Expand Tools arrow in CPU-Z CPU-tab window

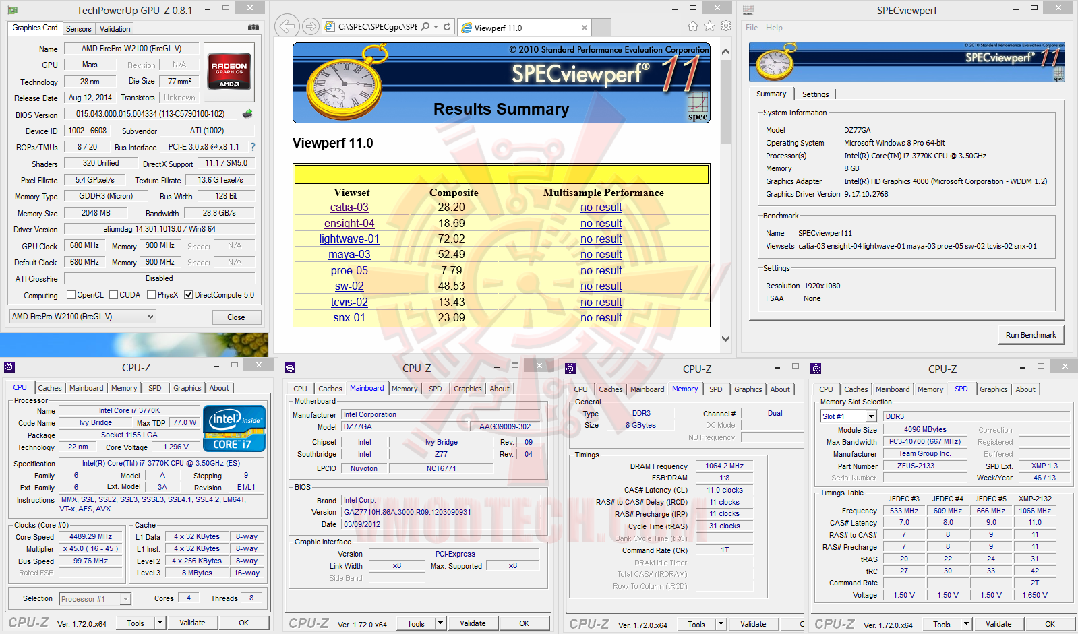click(160, 623)
